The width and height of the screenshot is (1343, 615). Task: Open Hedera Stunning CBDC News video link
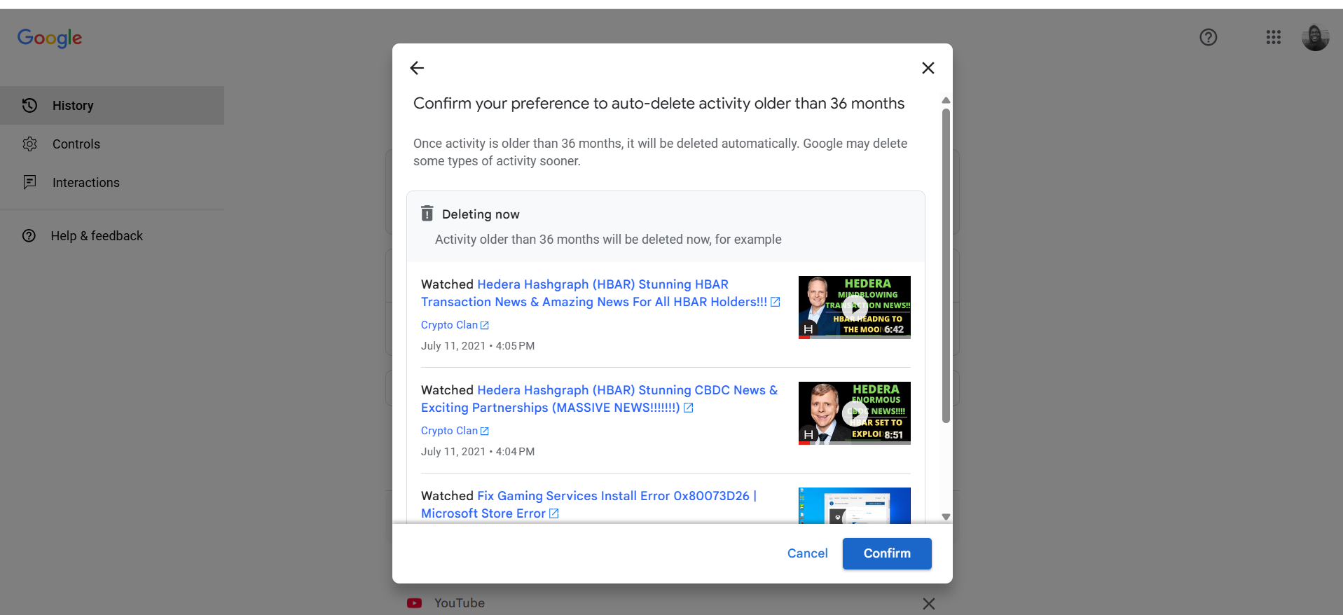(599, 399)
